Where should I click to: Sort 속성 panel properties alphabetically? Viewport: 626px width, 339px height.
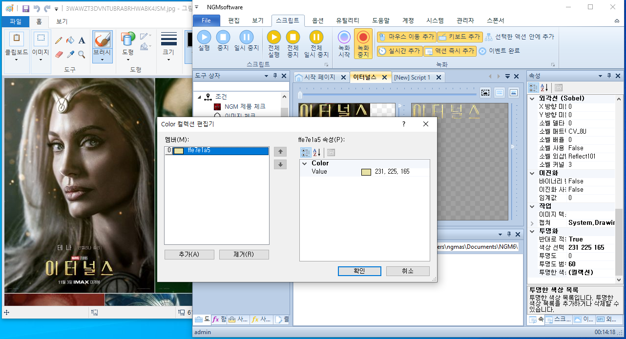click(x=544, y=88)
